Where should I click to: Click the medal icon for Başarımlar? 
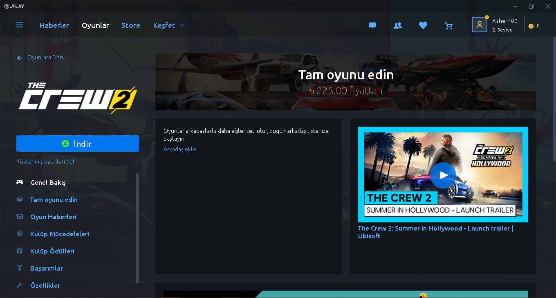[x=20, y=268]
